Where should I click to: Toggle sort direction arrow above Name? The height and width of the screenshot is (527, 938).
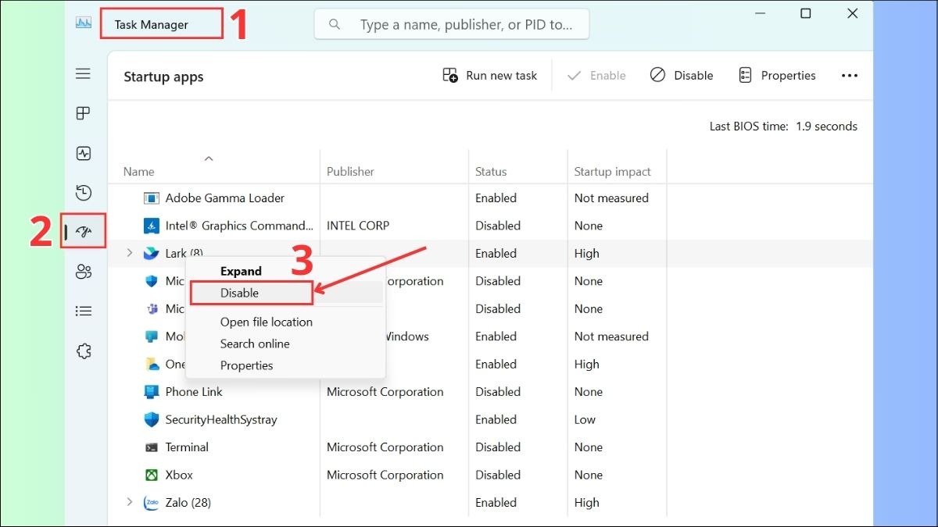(x=209, y=158)
